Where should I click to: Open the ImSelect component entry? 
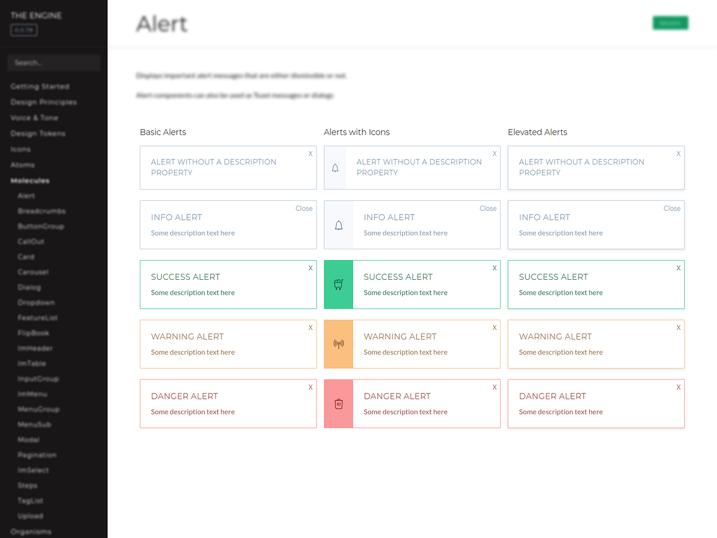click(x=32, y=470)
